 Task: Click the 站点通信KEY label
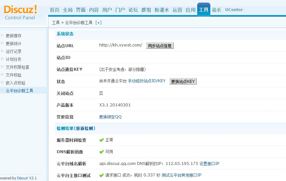69,69
